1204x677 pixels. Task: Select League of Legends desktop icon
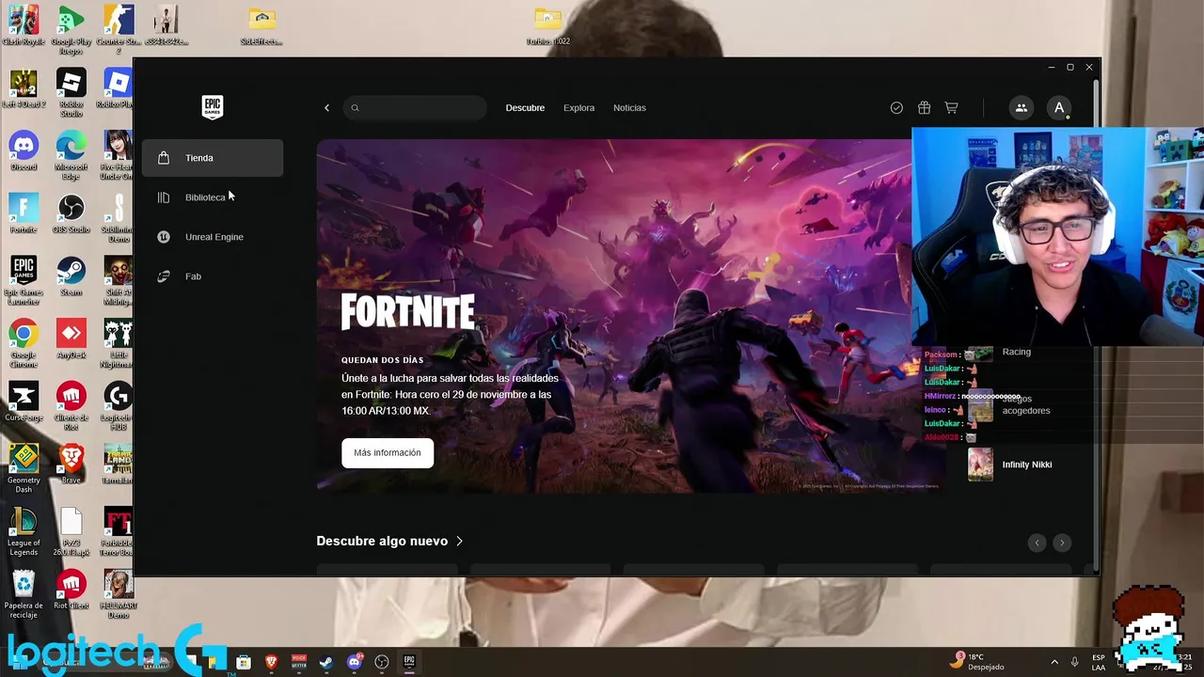click(x=24, y=531)
